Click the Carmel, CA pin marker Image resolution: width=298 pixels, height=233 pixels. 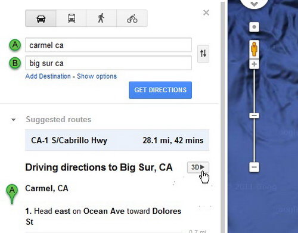pos(12,194)
